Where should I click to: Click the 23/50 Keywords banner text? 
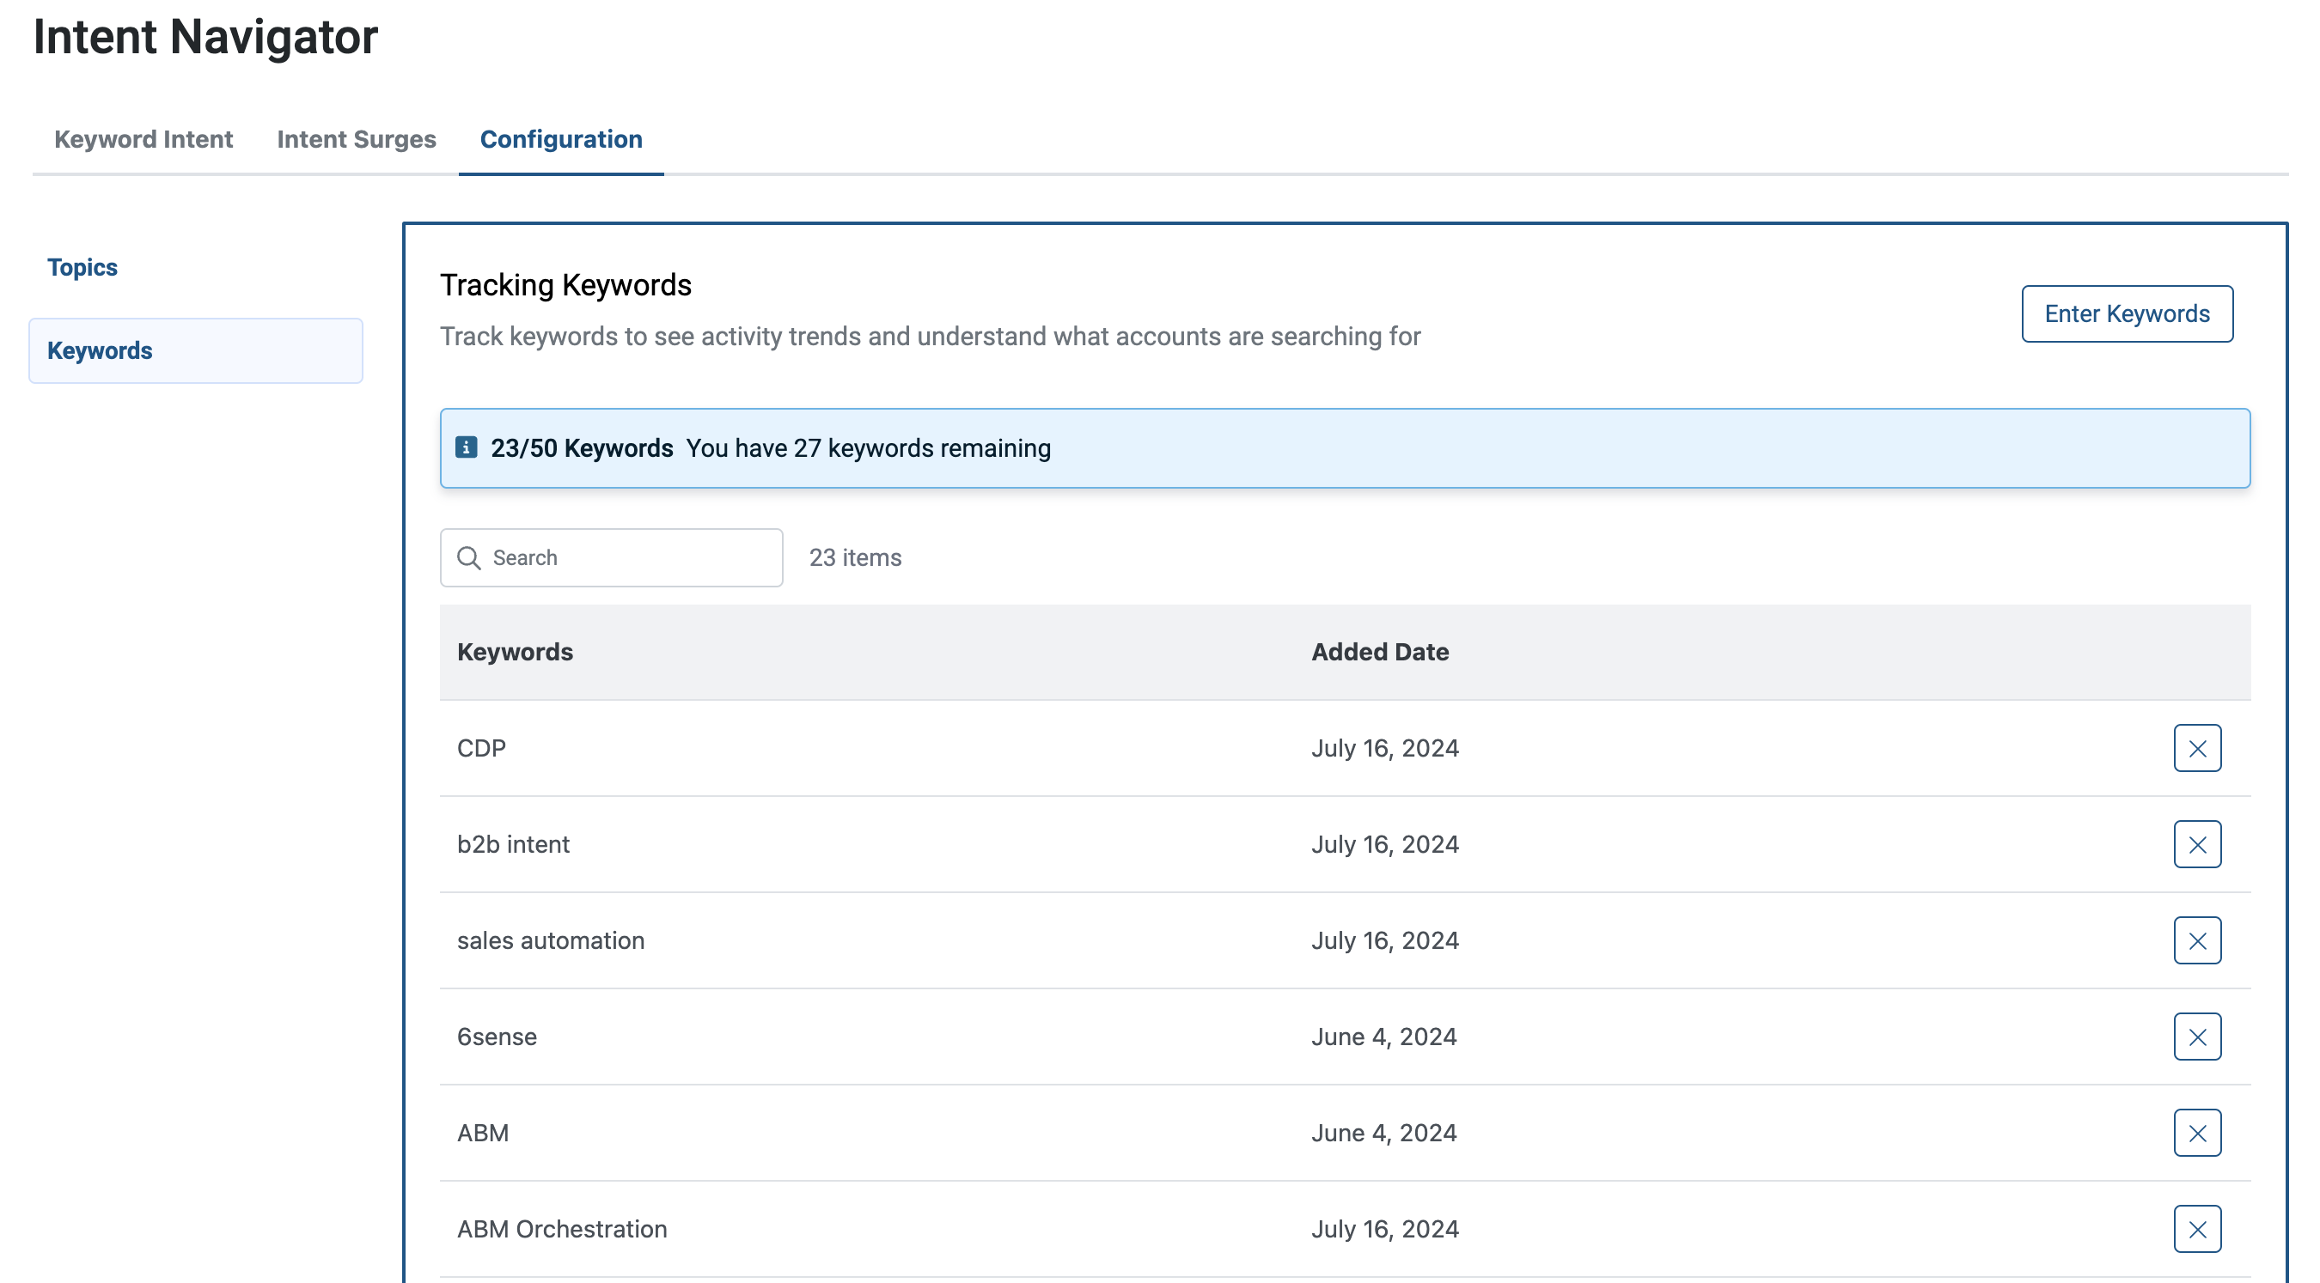(x=582, y=448)
